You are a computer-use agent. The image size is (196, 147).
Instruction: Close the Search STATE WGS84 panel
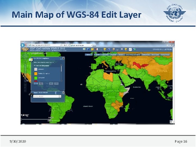63,93
